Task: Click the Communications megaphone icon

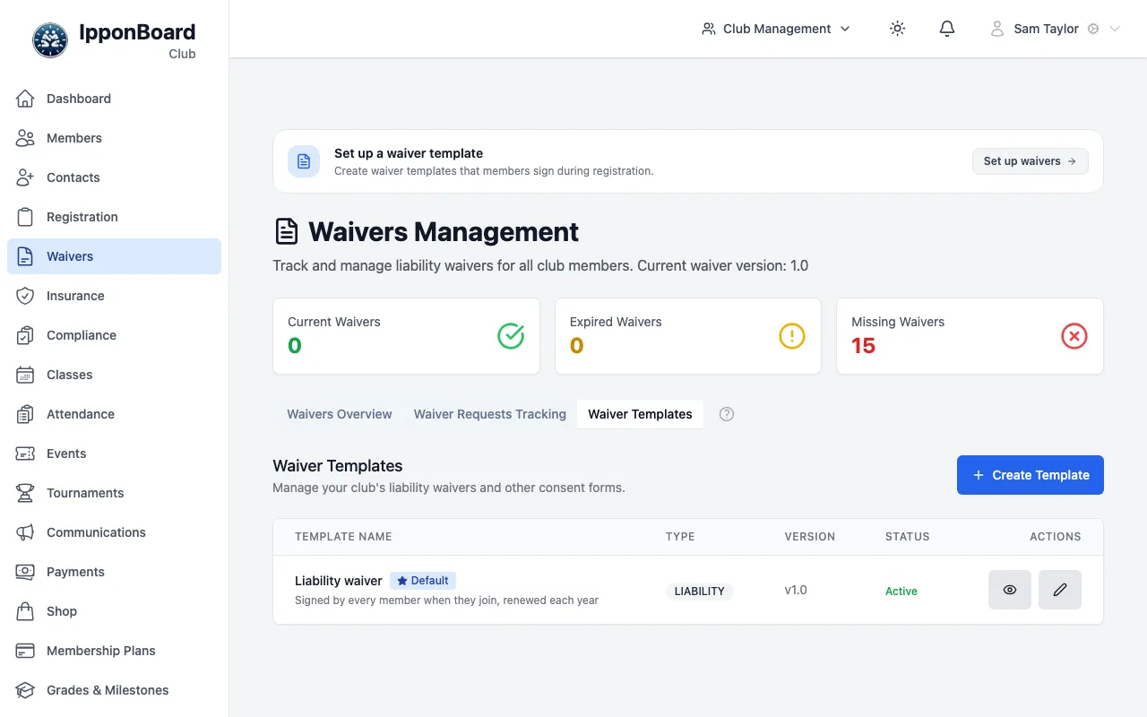Action: (x=25, y=532)
